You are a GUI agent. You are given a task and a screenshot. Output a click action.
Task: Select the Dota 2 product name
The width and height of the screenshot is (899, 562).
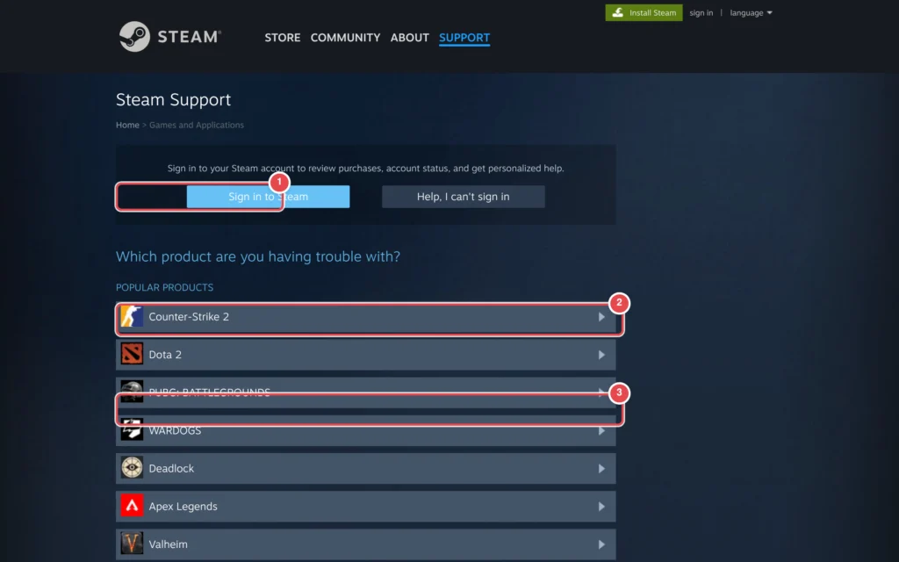tap(165, 355)
